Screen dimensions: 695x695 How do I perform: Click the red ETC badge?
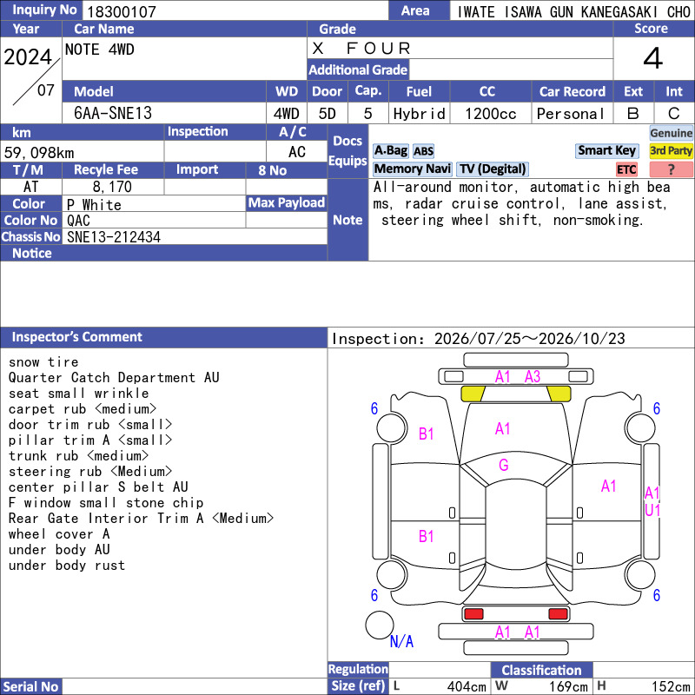(626, 169)
